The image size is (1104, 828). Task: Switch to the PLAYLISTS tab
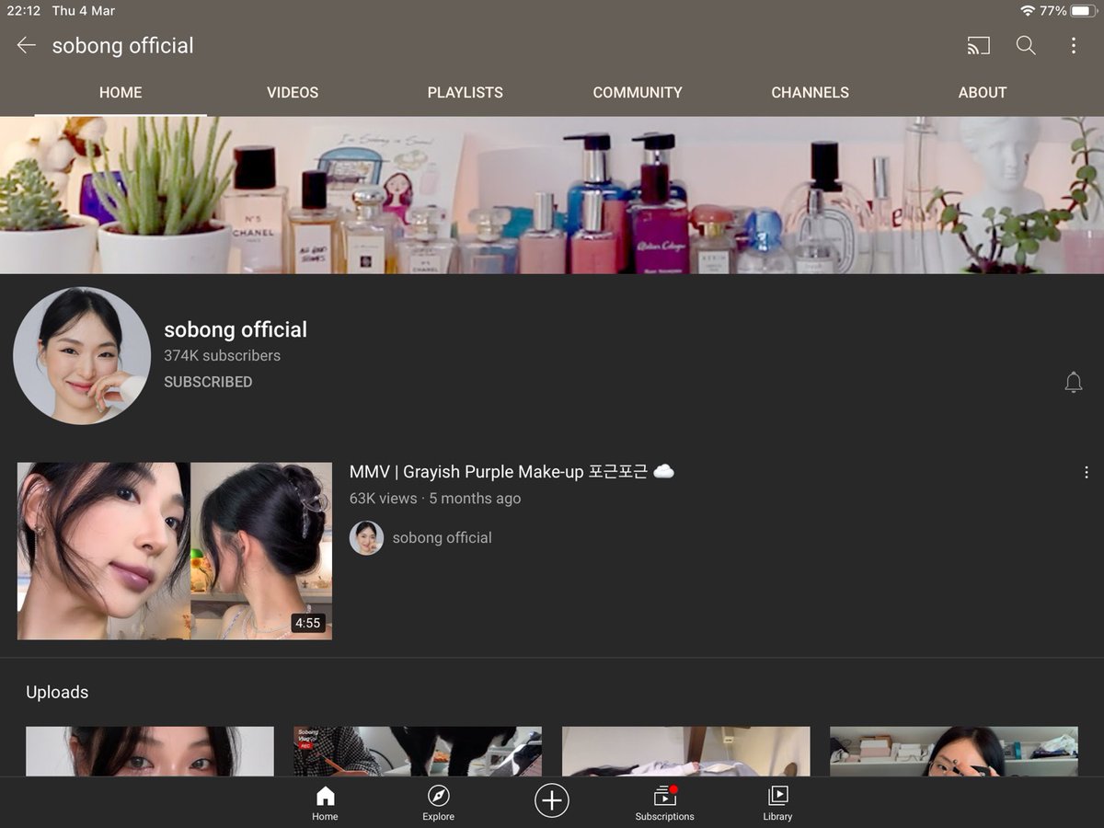click(466, 93)
